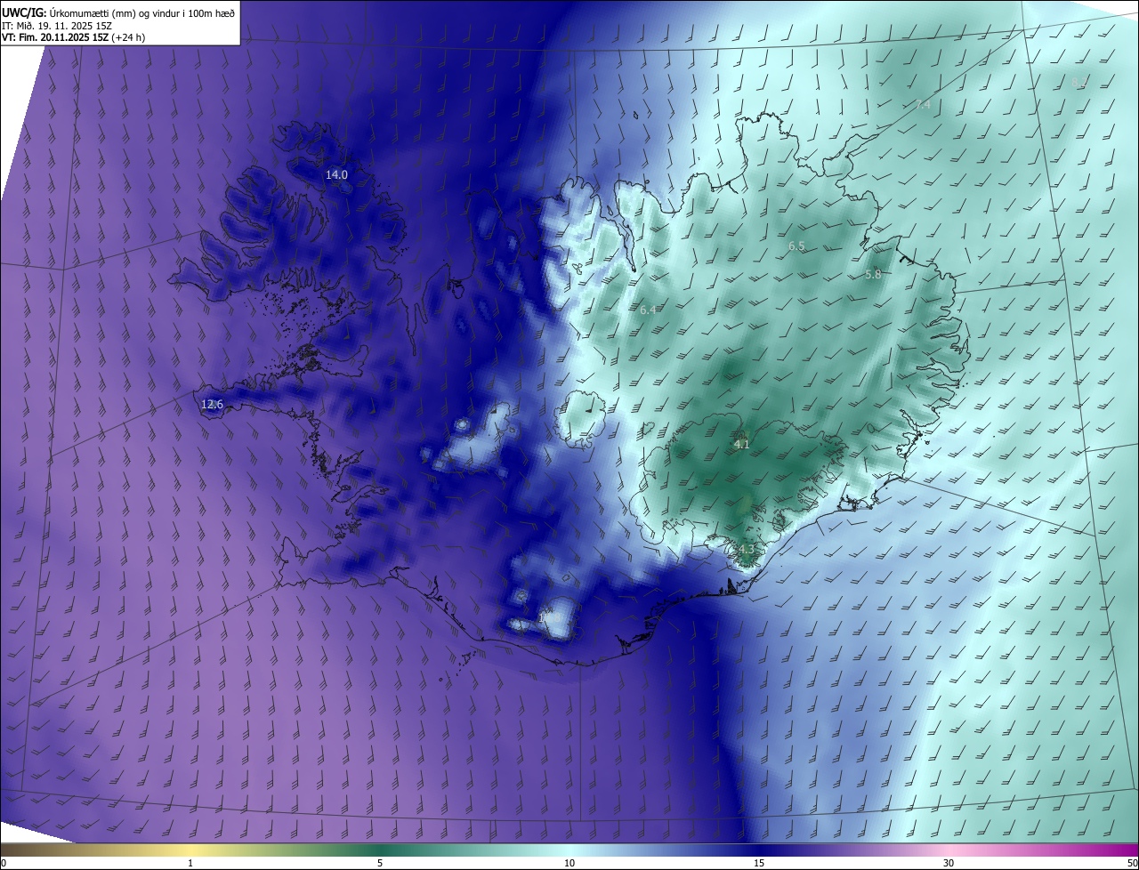Select the 8.2 value label on the map
Image resolution: width=1139 pixels, height=870 pixels.
(x=1078, y=83)
